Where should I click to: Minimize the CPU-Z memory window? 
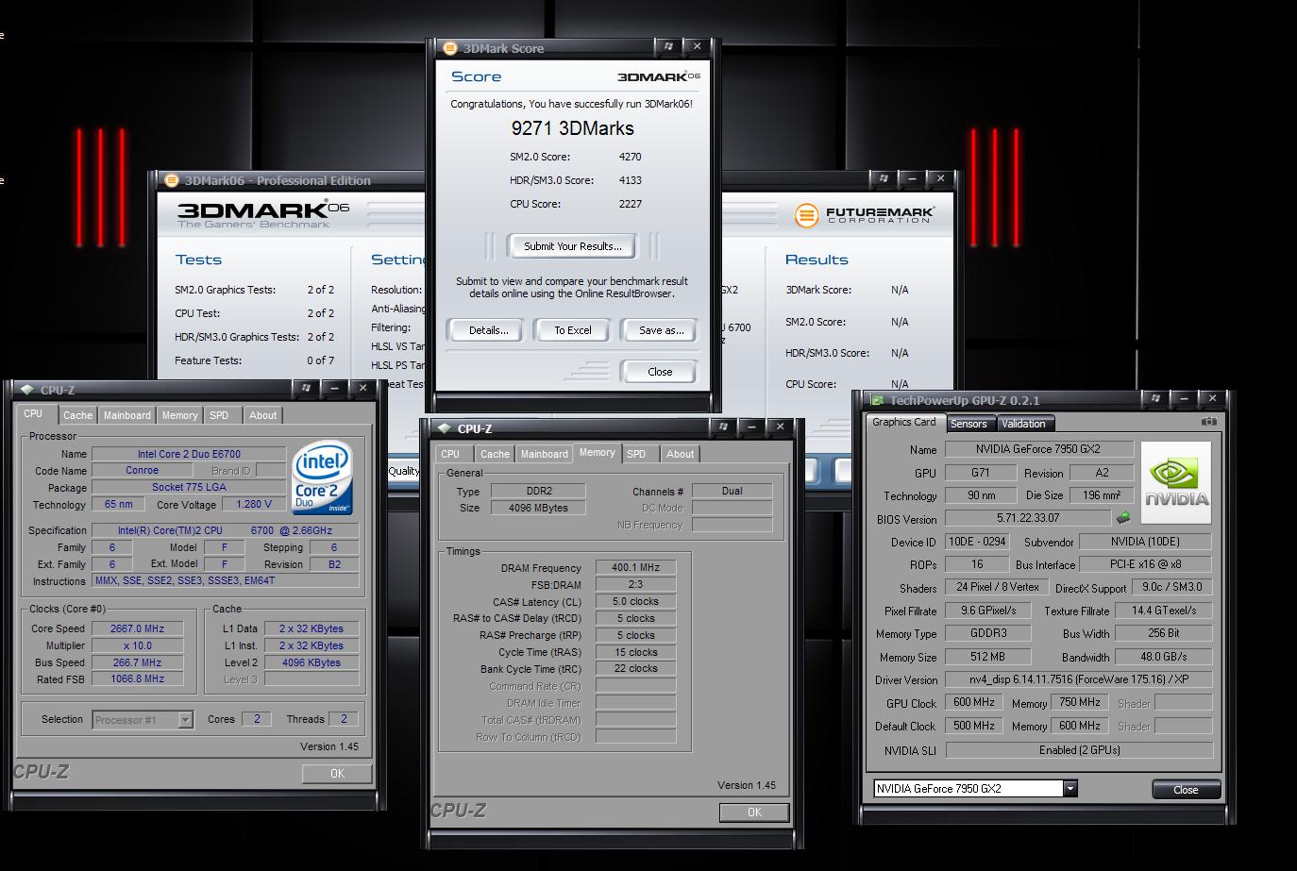pos(751,427)
